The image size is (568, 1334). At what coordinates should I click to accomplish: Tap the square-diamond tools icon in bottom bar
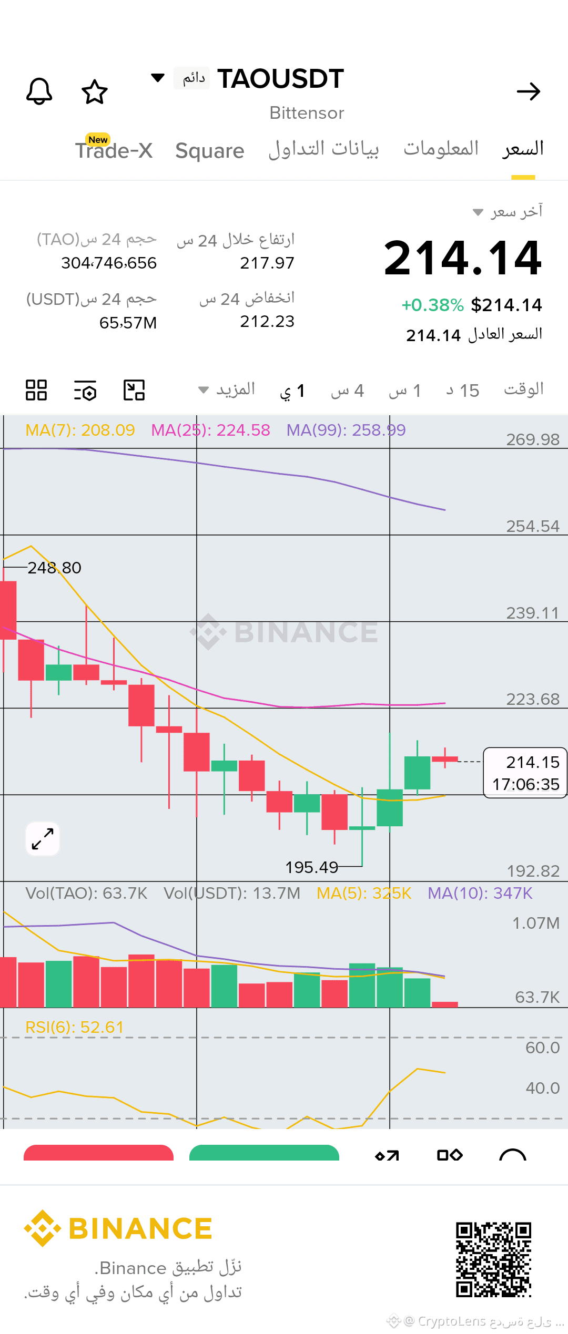click(450, 1155)
